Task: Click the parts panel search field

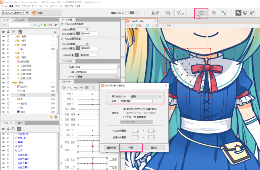Action: [19, 25]
